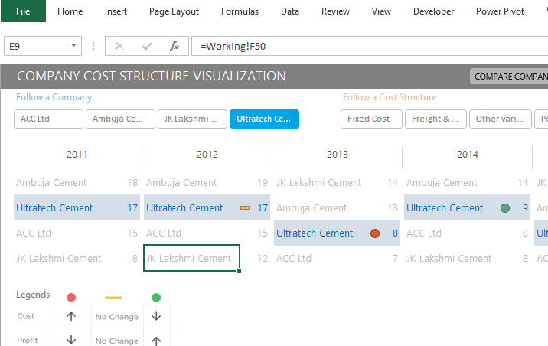This screenshot has width=548, height=346.
Task: Switch to the View tab
Action: point(381,11)
